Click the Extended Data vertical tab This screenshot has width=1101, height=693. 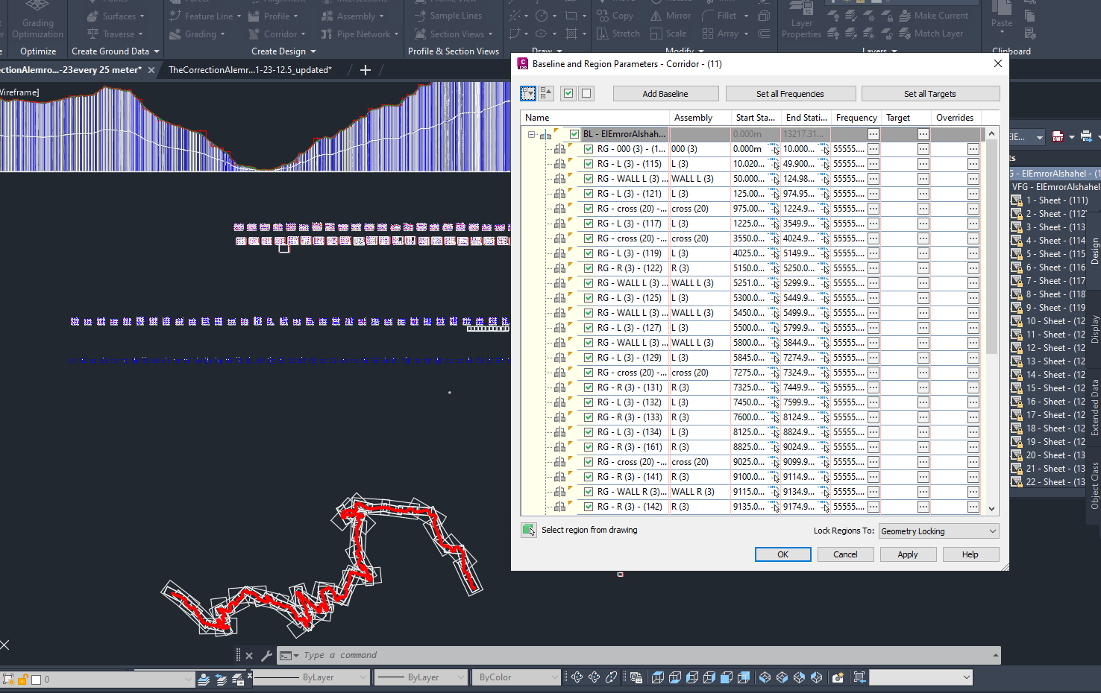click(x=1094, y=408)
